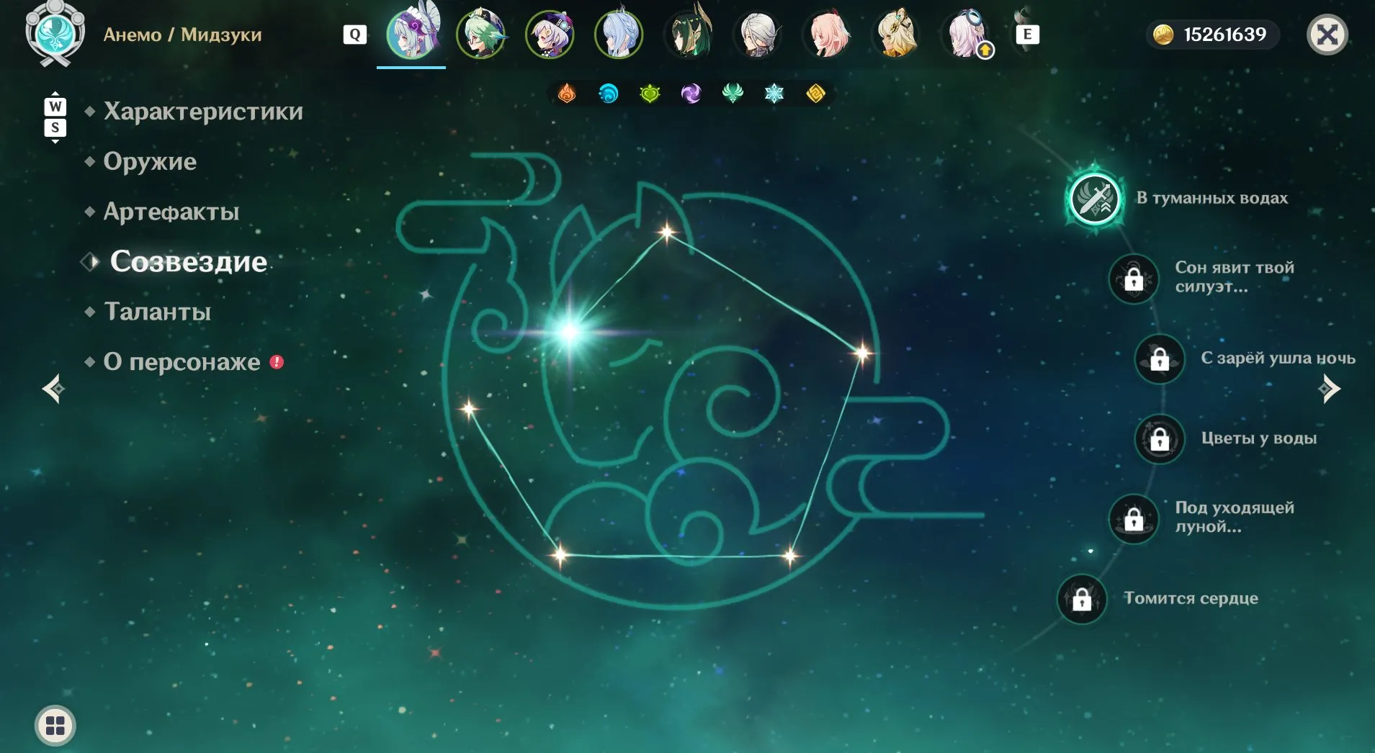
Task: Open the Оружие section
Action: [x=150, y=161]
